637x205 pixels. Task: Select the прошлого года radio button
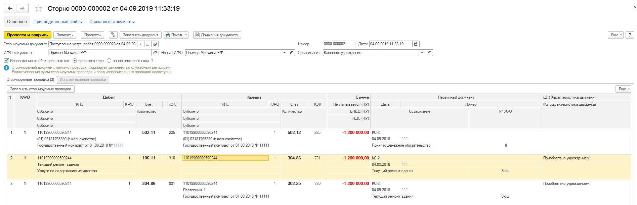[75, 61]
